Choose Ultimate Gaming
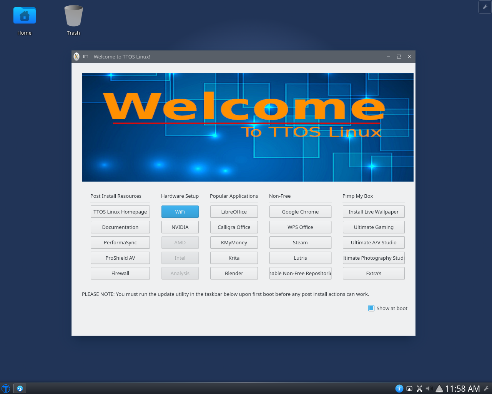 pyautogui.click(x=374, y=227)
